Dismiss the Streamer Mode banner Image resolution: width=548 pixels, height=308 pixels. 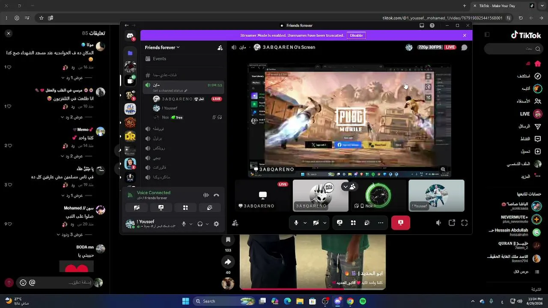(x=465, y=36)
